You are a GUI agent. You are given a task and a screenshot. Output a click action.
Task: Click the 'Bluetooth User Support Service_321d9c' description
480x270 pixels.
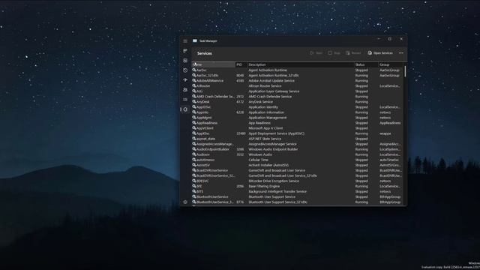pos(278,202)
